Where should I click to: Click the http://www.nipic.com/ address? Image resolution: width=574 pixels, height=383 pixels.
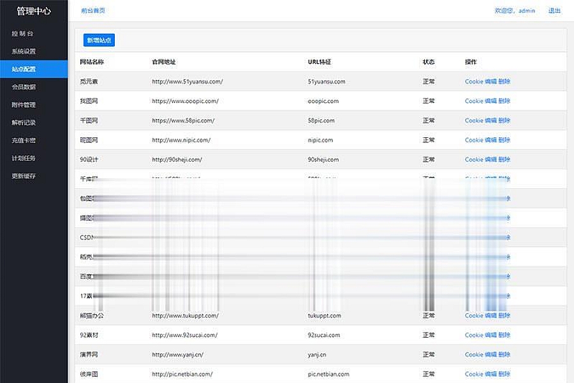coord(181,140)
